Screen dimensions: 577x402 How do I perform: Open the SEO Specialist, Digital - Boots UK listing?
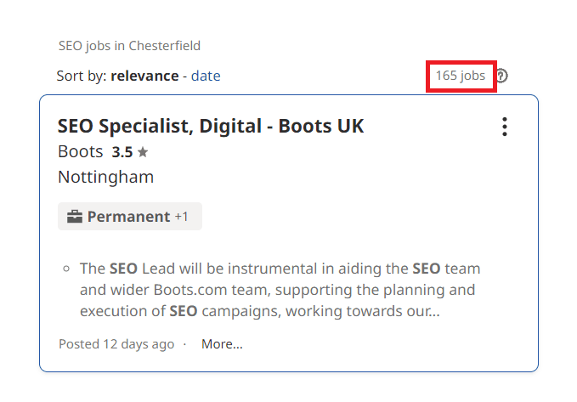(x=211, y=126)
